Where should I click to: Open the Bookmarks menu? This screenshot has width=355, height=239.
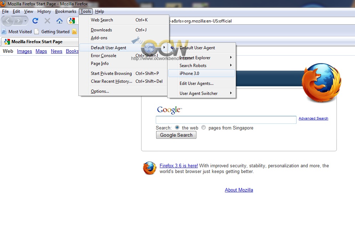(x=66, y=11)
